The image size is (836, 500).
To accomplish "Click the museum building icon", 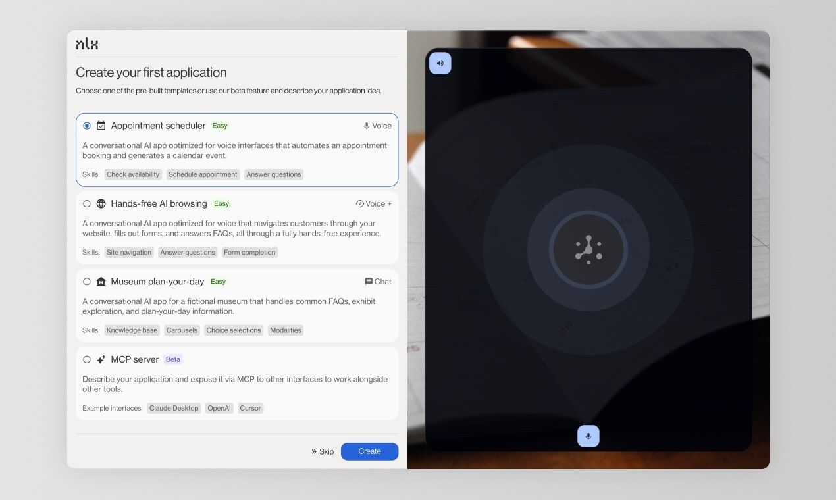I will click(101, 282).
